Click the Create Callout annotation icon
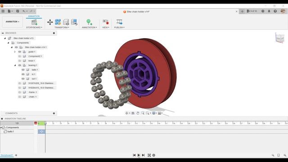 point(89,22)
